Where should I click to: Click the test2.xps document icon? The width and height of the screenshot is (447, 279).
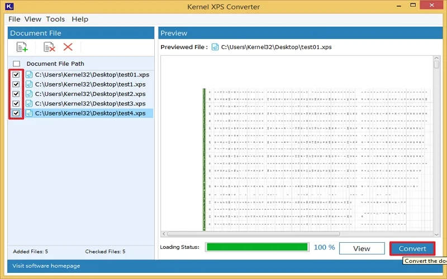(29, 94)
